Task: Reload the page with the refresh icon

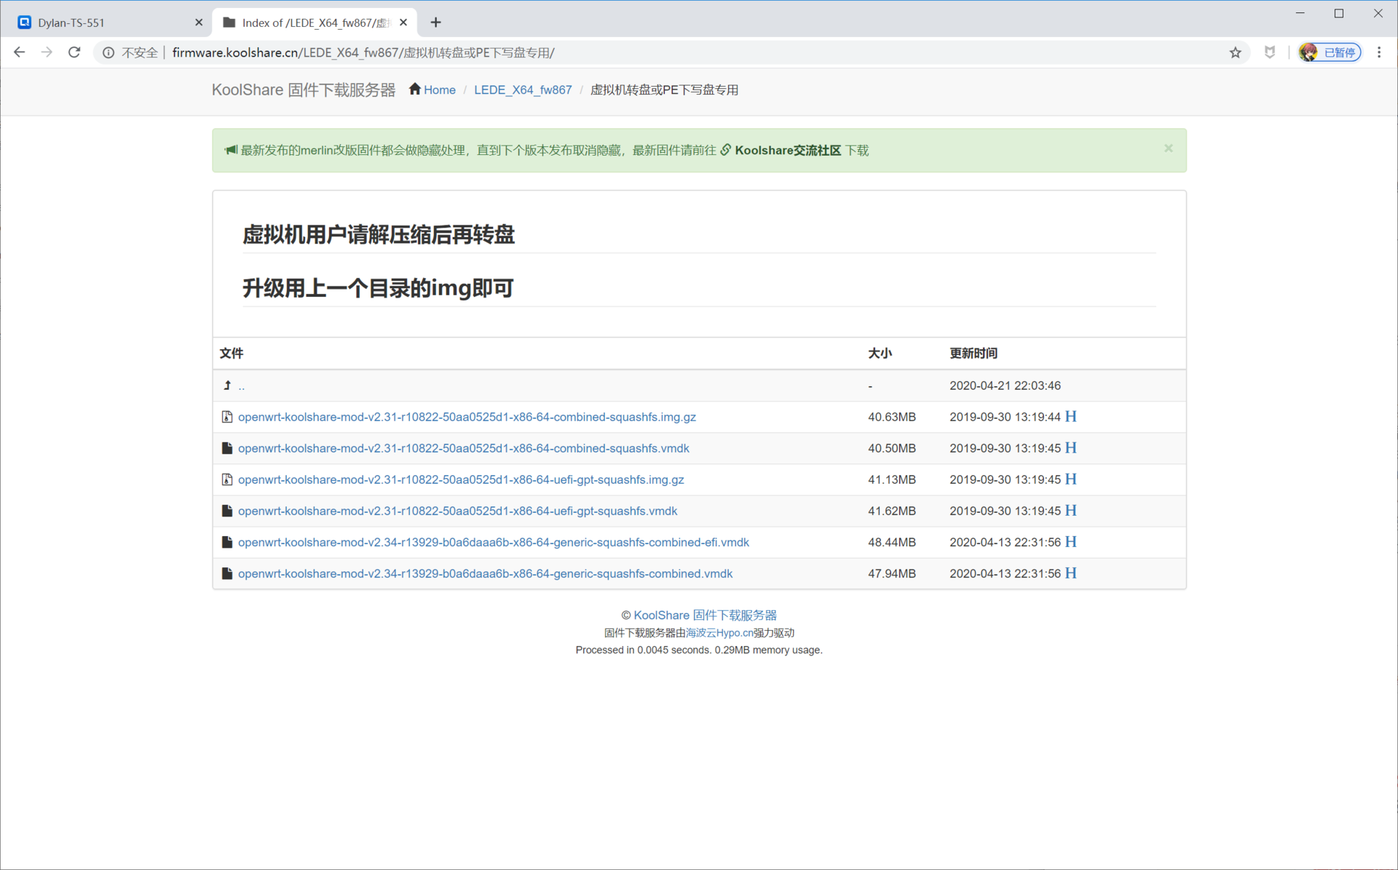Action: tap(74, 52)
